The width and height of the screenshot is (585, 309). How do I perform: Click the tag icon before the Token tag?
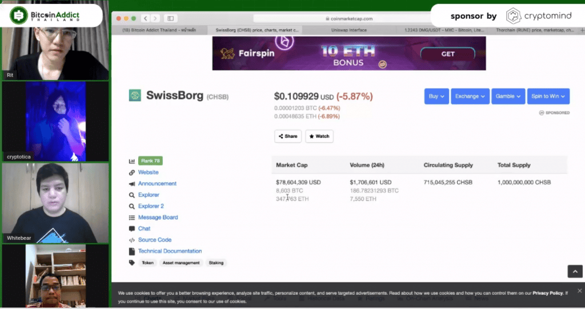coord(132,263)
